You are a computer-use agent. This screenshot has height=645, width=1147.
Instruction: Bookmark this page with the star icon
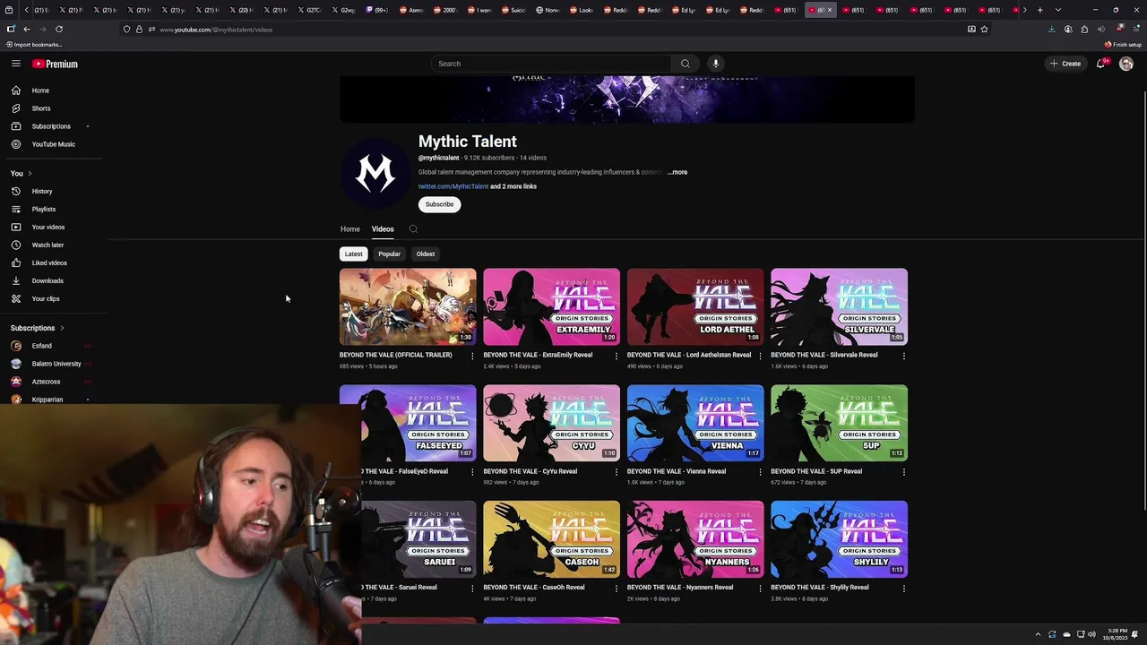click(984, 30)
